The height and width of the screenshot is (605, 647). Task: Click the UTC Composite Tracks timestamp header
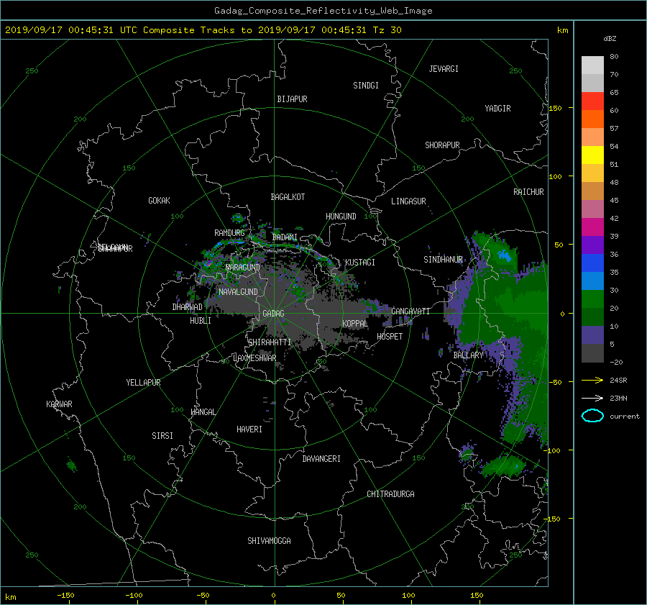pos(203,30)
